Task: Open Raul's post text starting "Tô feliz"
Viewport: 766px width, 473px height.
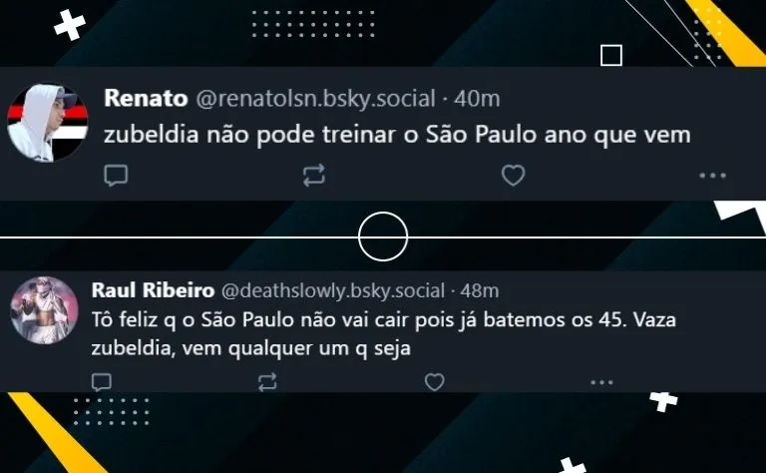Action: pos(384,333)
